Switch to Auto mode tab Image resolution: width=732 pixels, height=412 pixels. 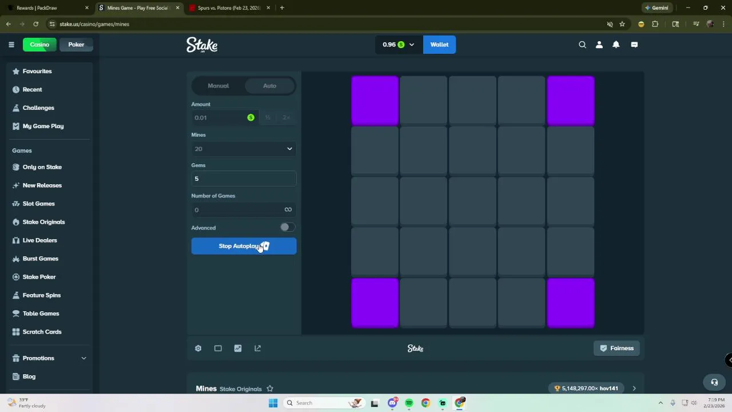click(x=269, y=86)
